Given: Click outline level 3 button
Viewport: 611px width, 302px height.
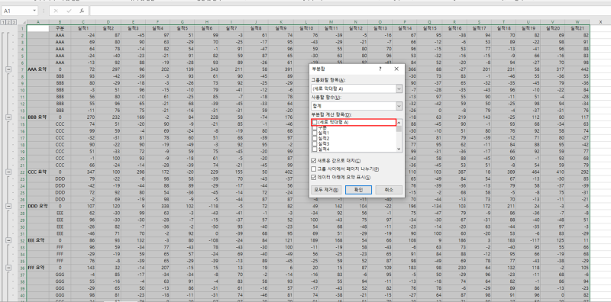Looking at the screenshot, I should [x=14, y=22].
